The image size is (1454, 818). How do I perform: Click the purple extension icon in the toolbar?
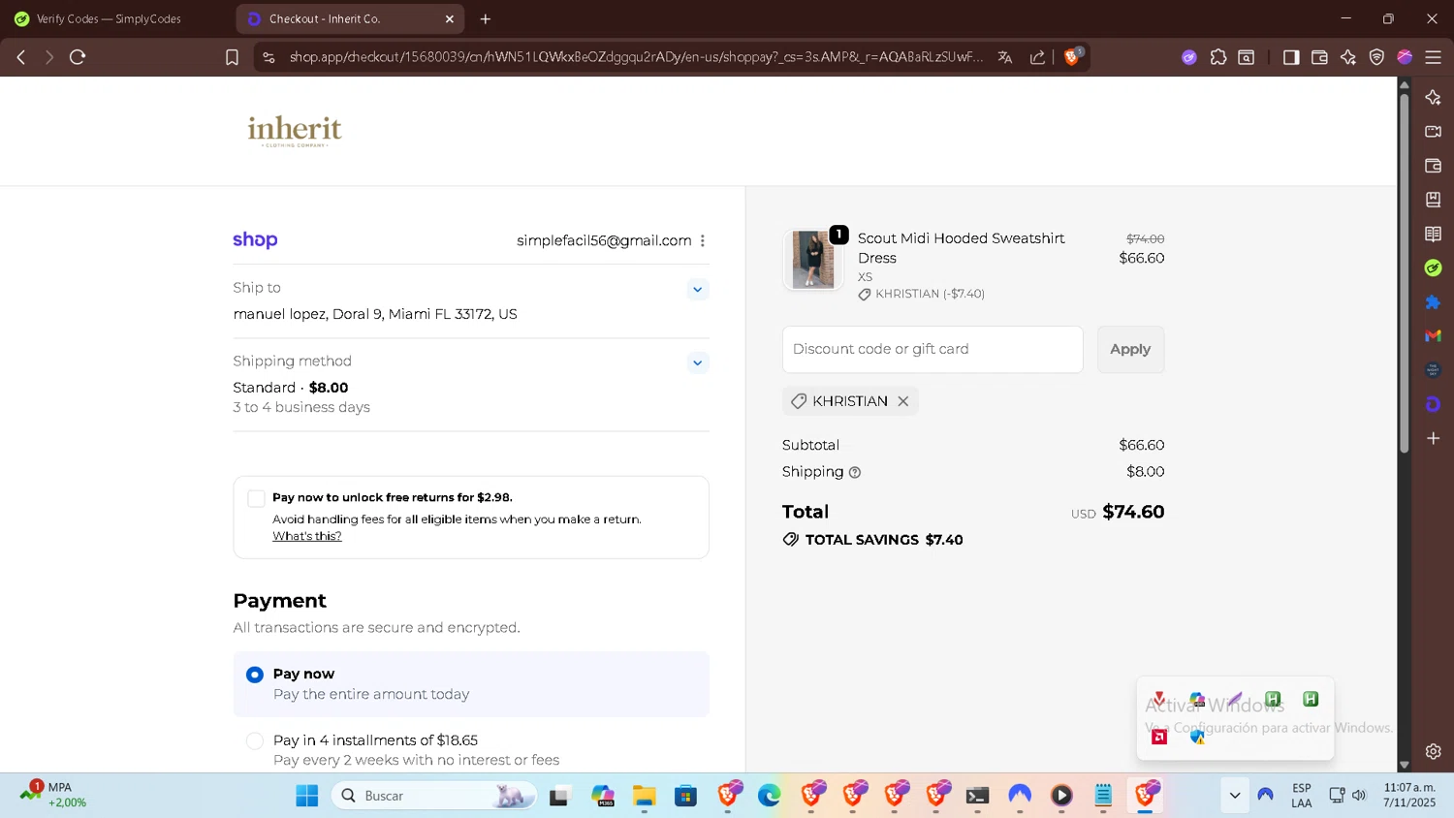click(x=1189, y=57)
